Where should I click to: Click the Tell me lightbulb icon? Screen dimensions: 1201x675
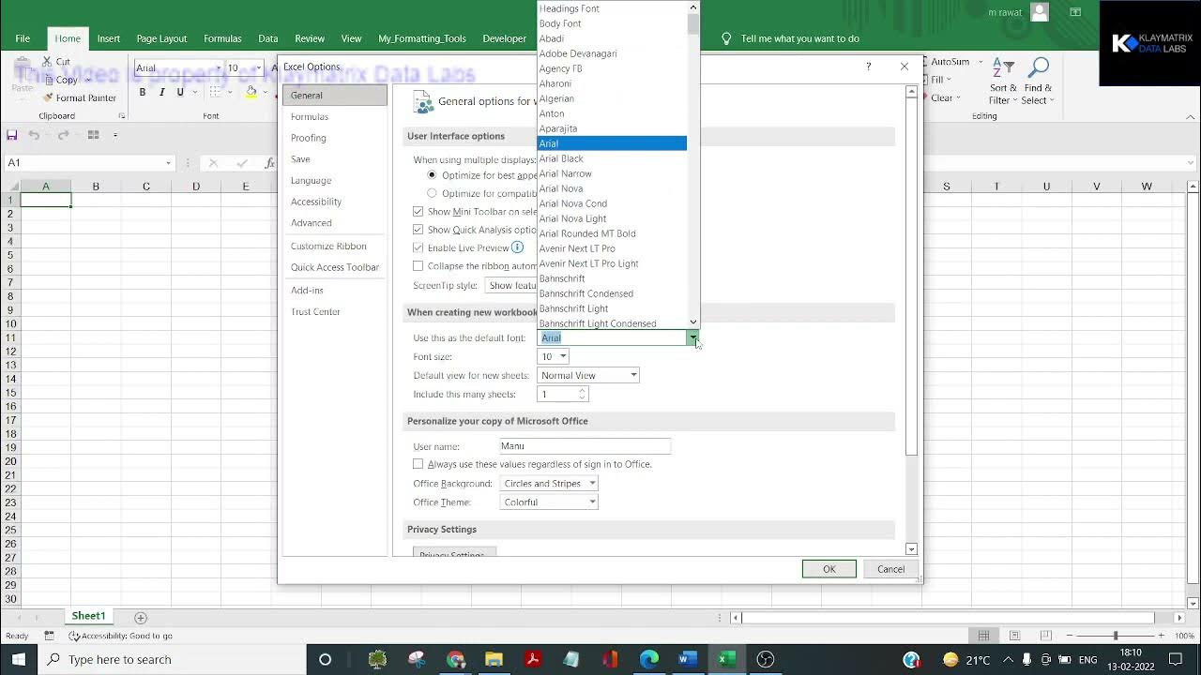point(726,38)
